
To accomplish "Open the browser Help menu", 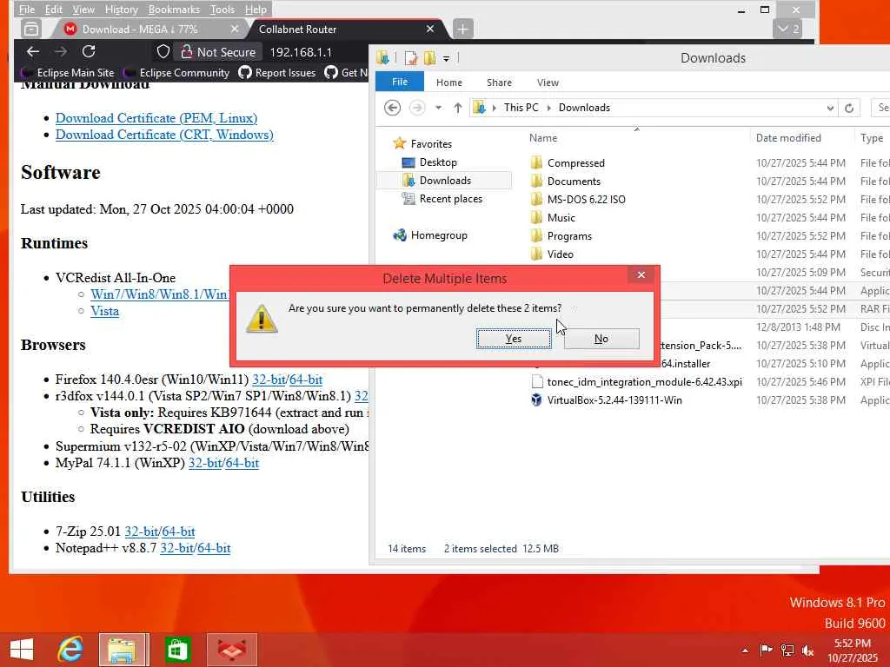I will point(256,10).
